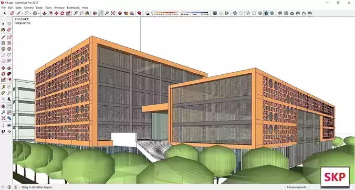Image resolution: width=355 pixels, height=190 pixels.
Task: Switch to the Right view
Action: coord(298,13)
